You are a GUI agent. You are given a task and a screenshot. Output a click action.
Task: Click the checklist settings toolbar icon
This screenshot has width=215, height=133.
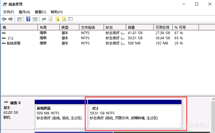(x=70, y=19)
